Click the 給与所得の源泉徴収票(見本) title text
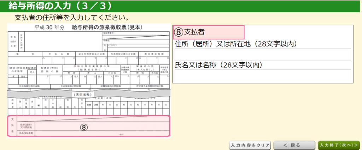 pos(107,27)
